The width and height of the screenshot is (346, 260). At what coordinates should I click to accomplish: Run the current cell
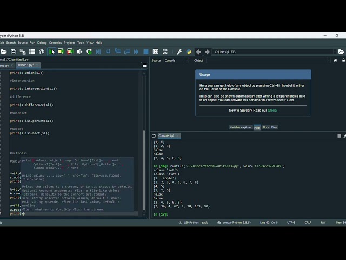tap(61, 52)
